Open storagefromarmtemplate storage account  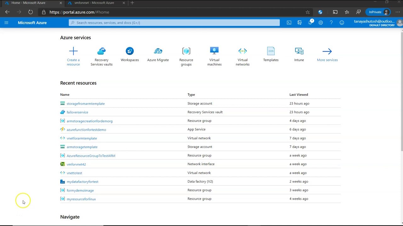click(86, 104)
